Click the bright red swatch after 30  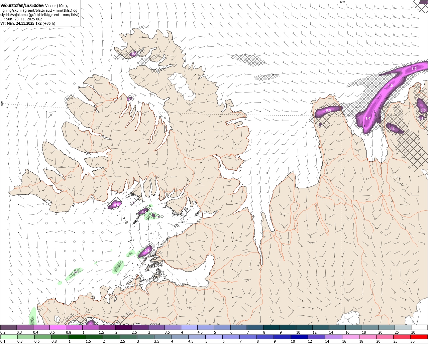click(419, 337)
